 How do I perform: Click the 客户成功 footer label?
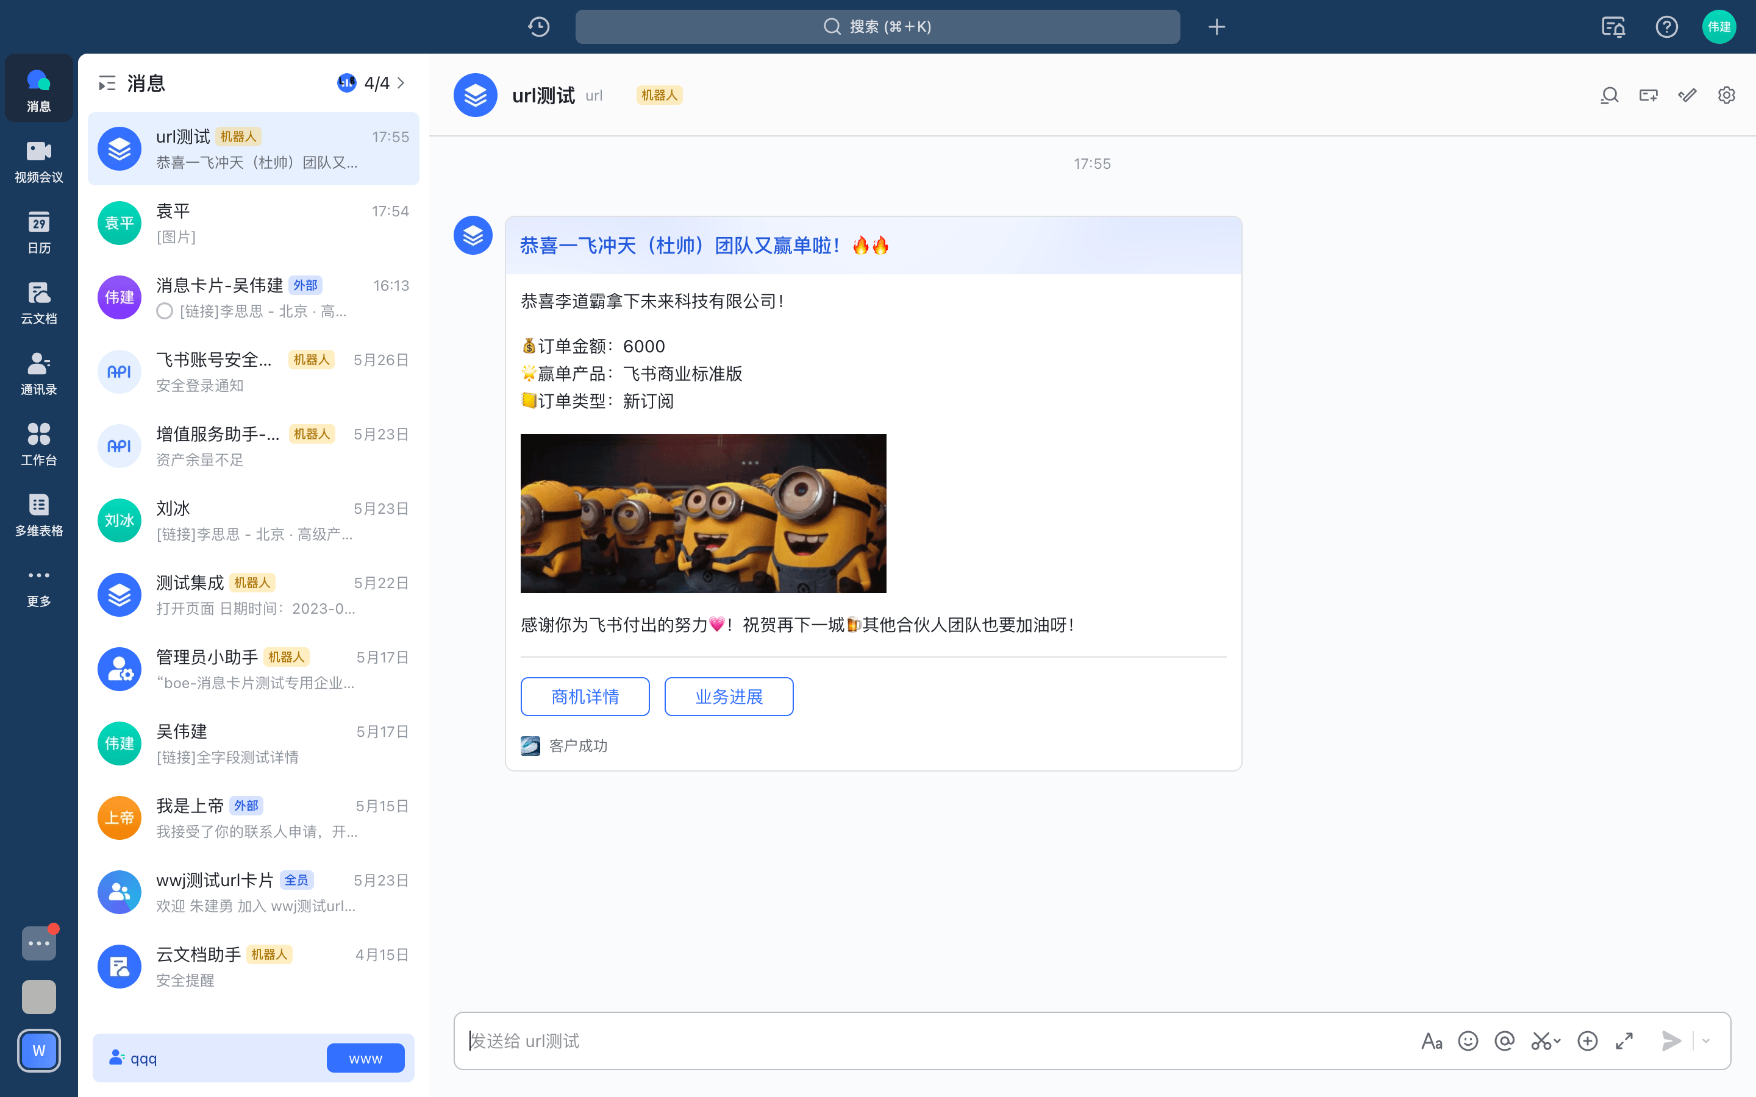[x=577, y=746]
